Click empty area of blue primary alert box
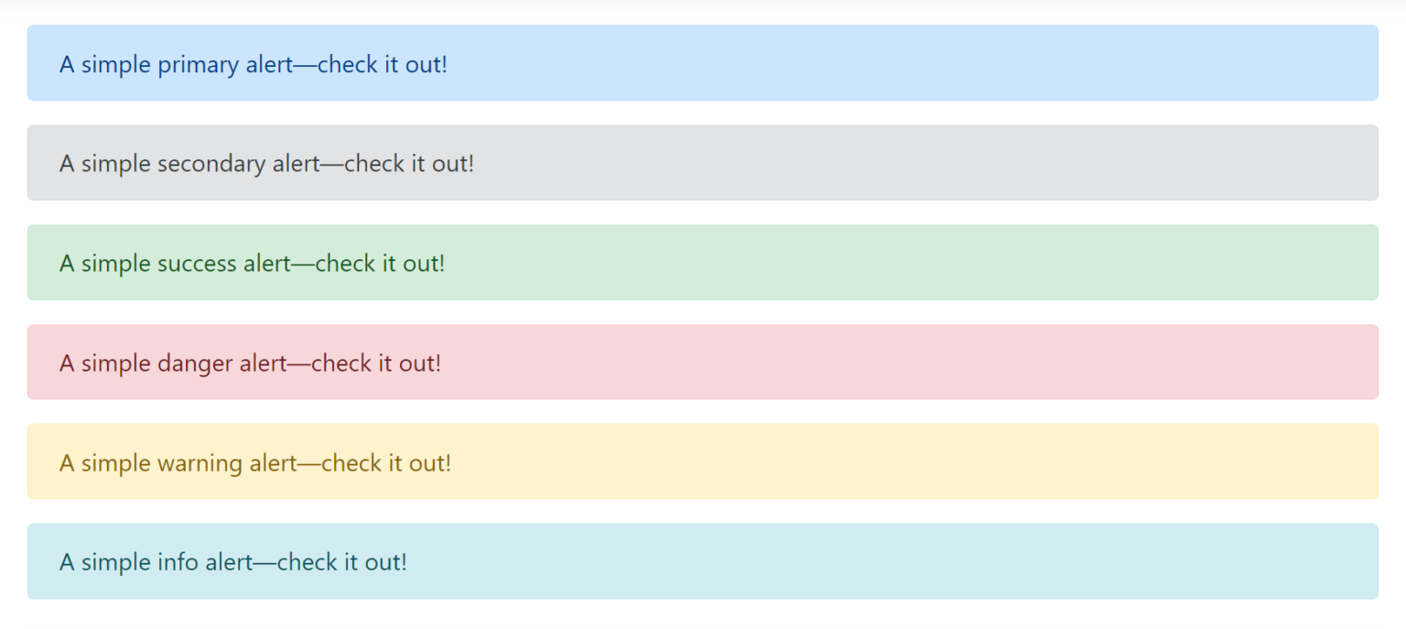 click(x=915, y=63)
